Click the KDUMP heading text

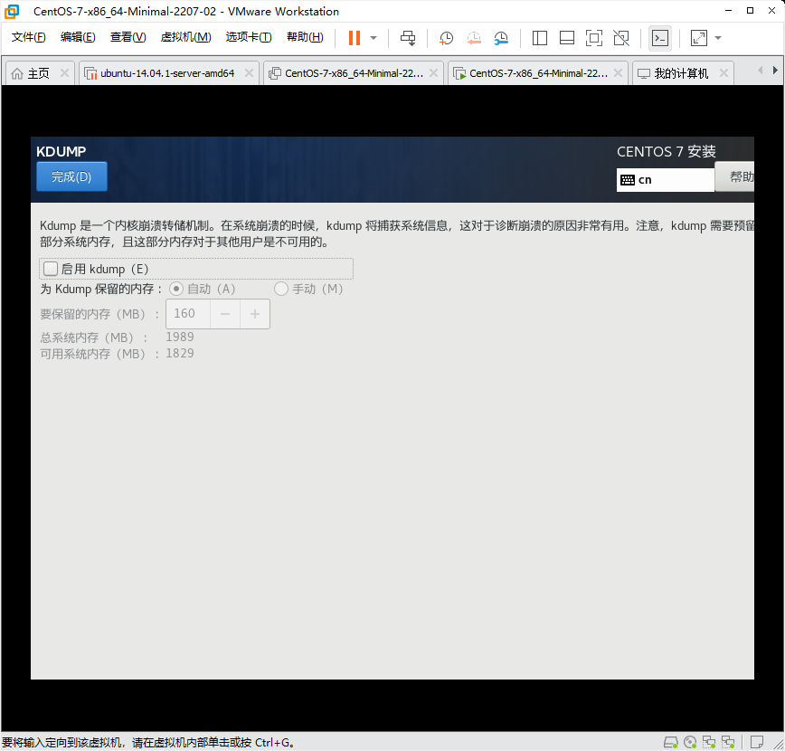point(61,151)
